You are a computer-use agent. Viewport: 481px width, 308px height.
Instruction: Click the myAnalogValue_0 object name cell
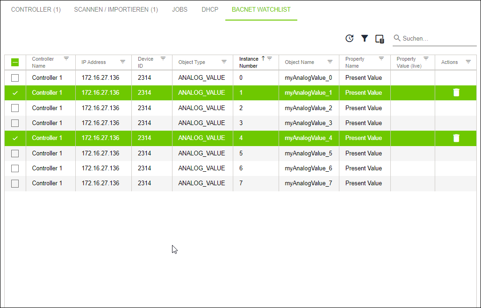309,78
